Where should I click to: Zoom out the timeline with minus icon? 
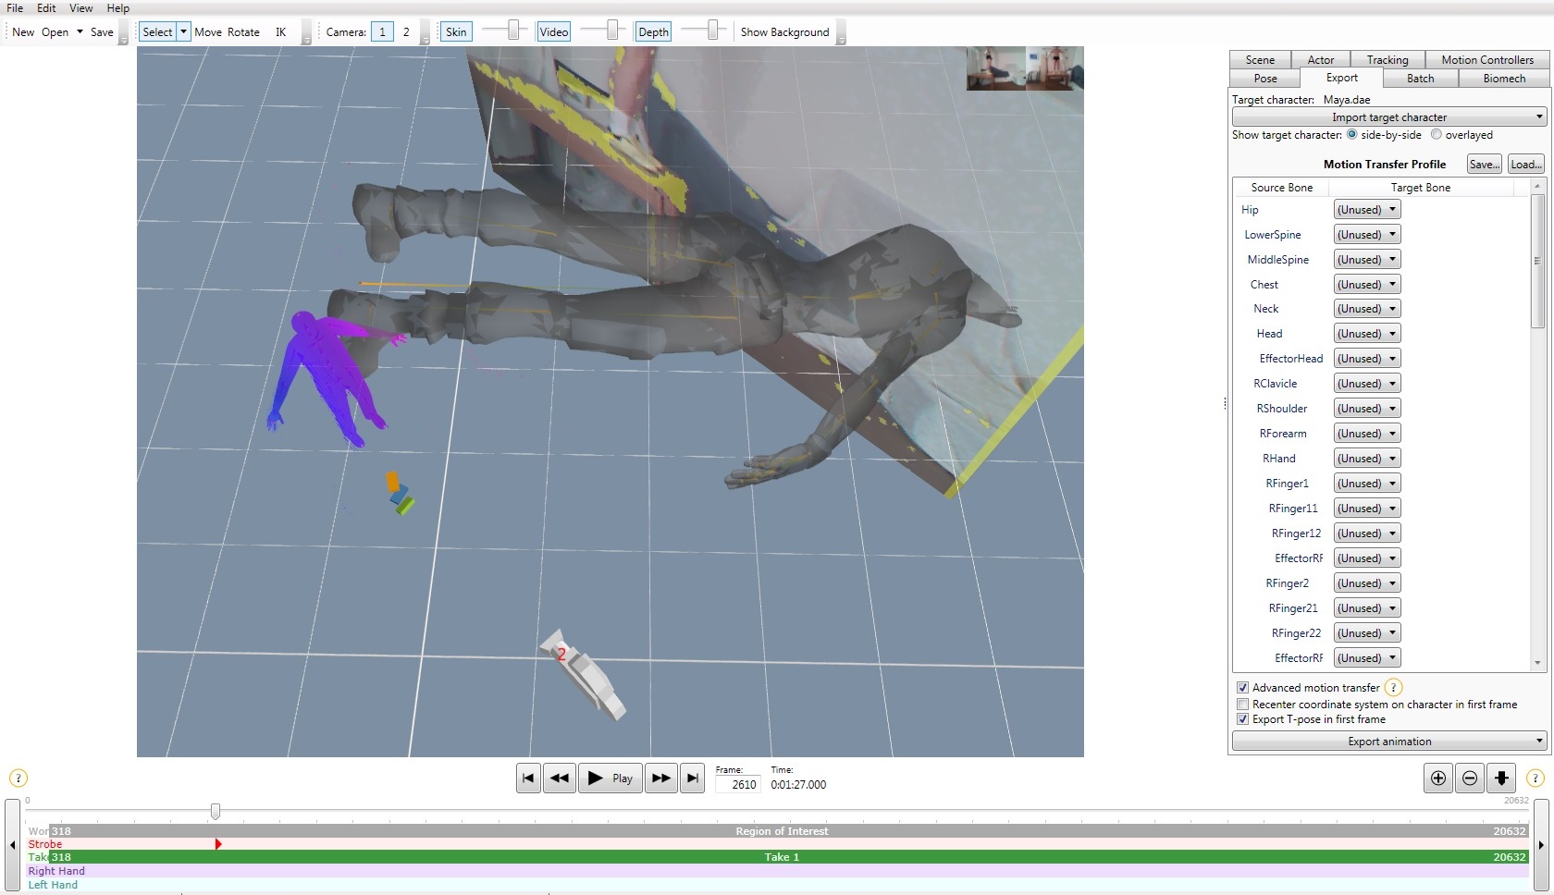(x=1470, y=779)
